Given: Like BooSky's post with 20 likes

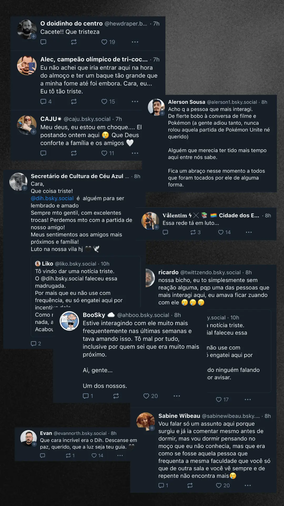Looking at the screenshot, I should click(150, 396).
